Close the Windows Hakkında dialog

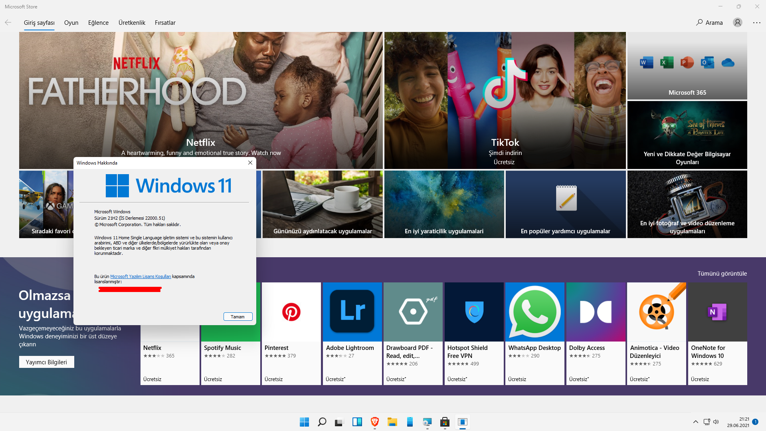(x=250, y=163)
